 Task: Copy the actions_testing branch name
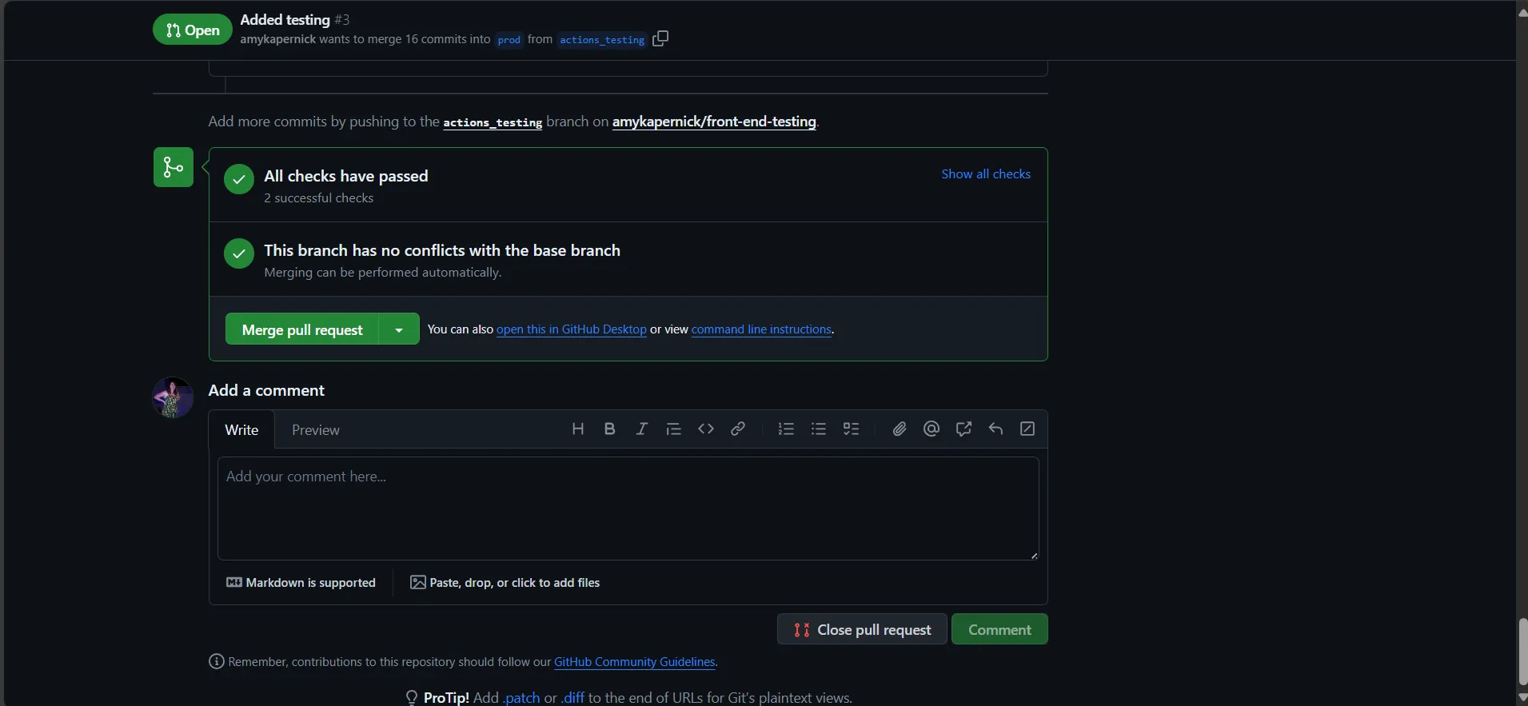click(x=660, y=38)
